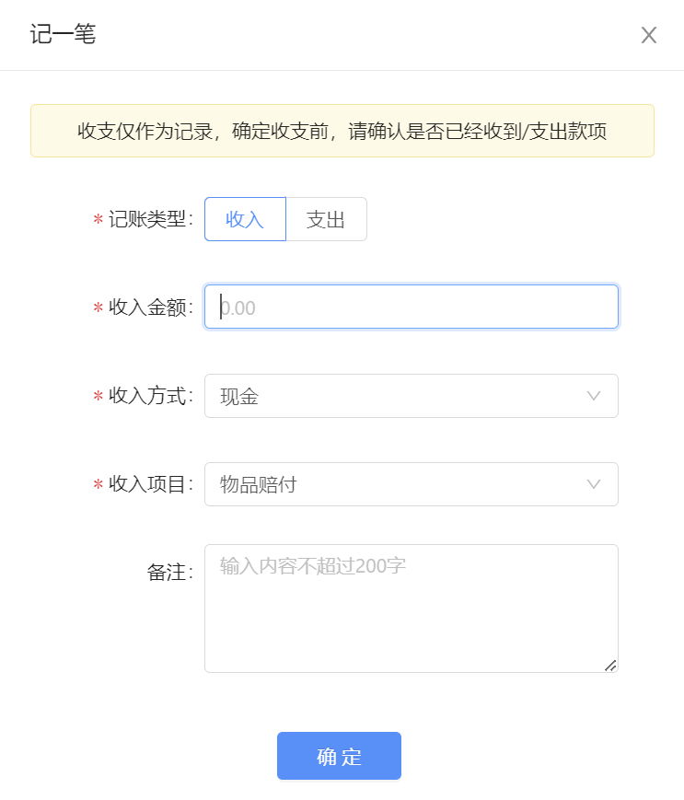Viewport: 684px width, 800px height.
Task: Click the 记一笔 dialog title
Action: [x=63, y=34]
